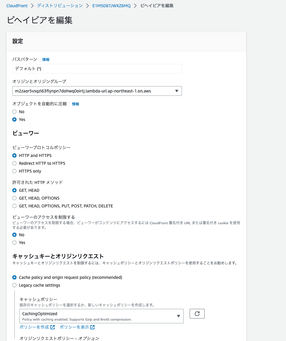The height and width of the screenshot is (341, 286).
Task: Select Yes for restricting viewer access
Action: tap(14, 243)
